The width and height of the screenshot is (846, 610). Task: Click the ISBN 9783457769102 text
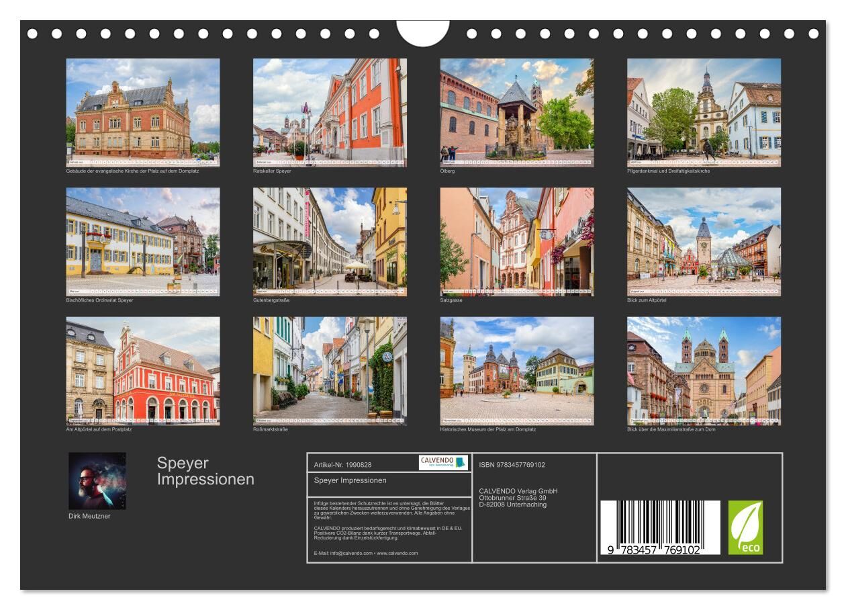512,465
